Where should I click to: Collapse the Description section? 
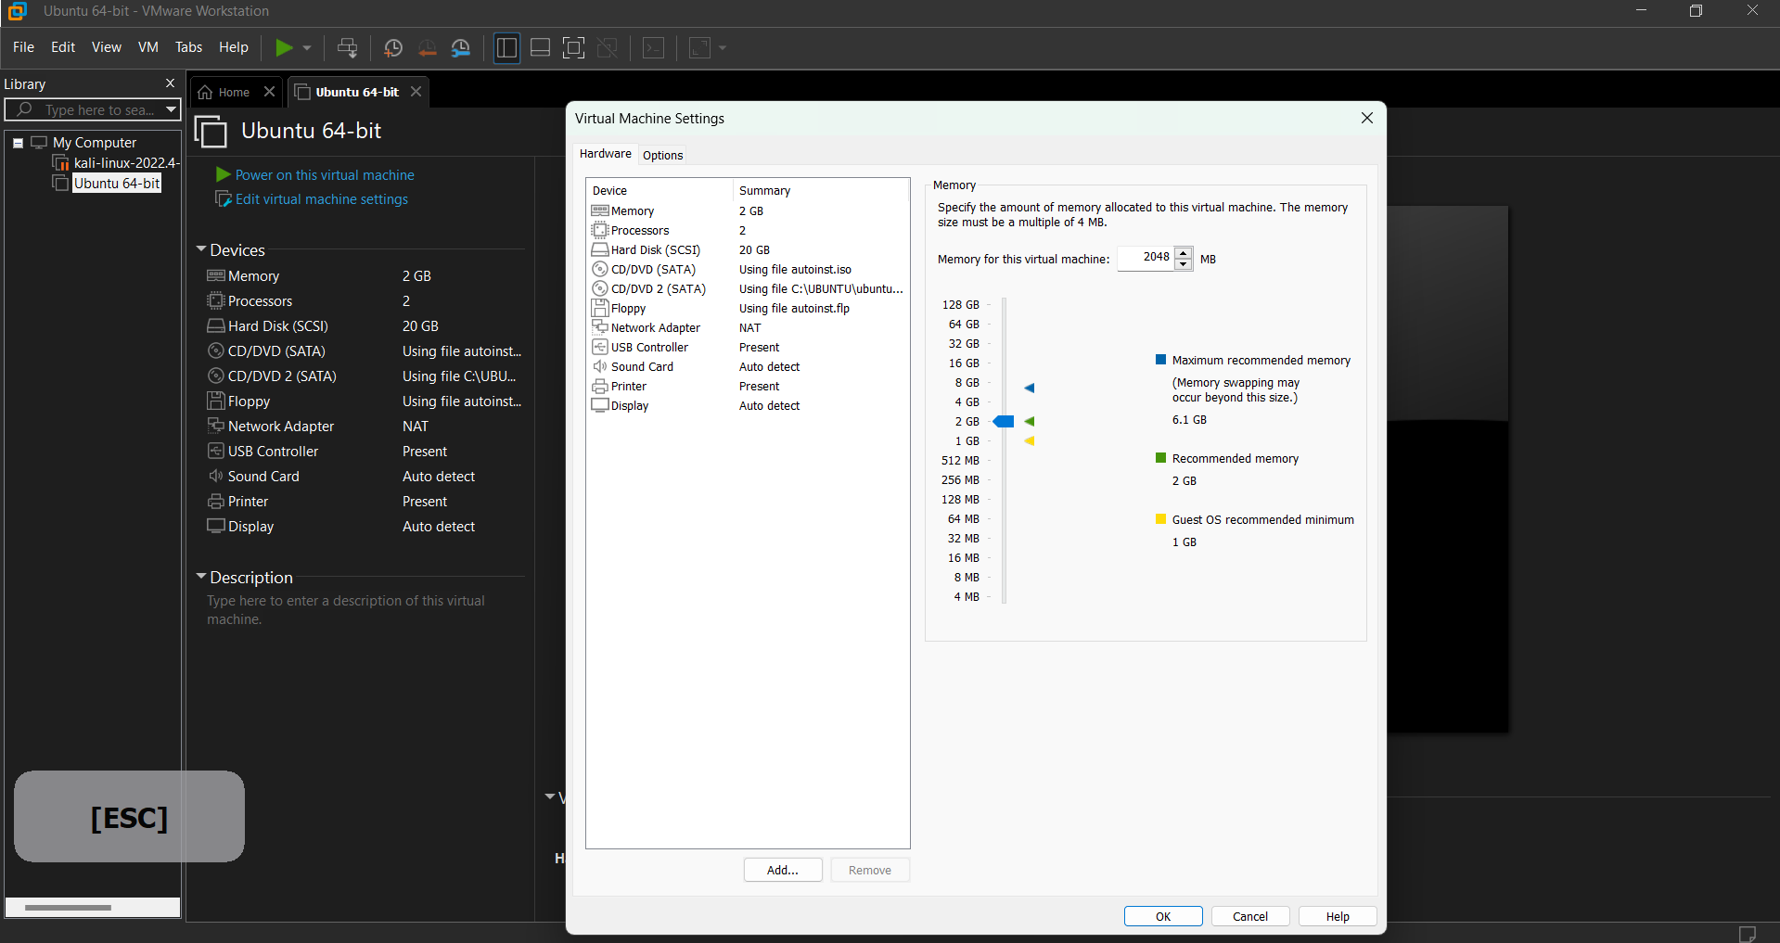pos(201,576)
